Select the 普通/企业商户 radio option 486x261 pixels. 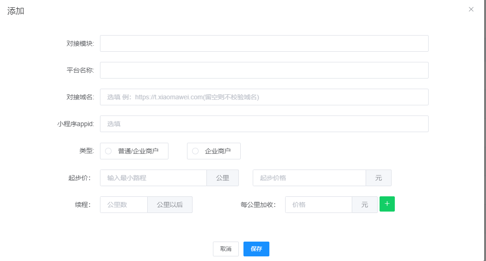(109, 151)
